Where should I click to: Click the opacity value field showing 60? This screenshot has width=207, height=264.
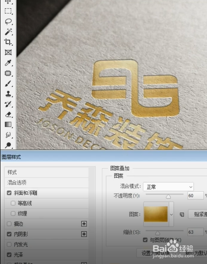195,196
